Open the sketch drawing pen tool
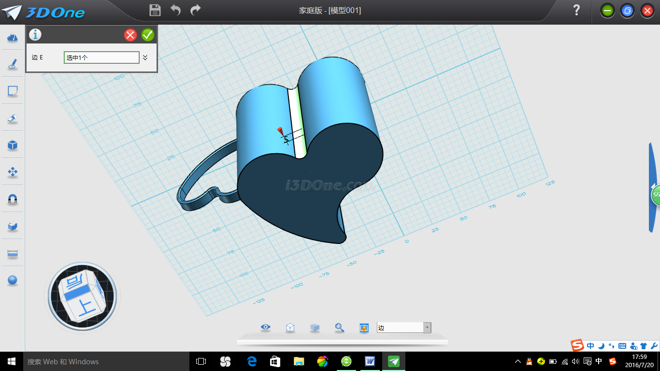This screenshot has width=660, height=371. (x=13, y=64)
